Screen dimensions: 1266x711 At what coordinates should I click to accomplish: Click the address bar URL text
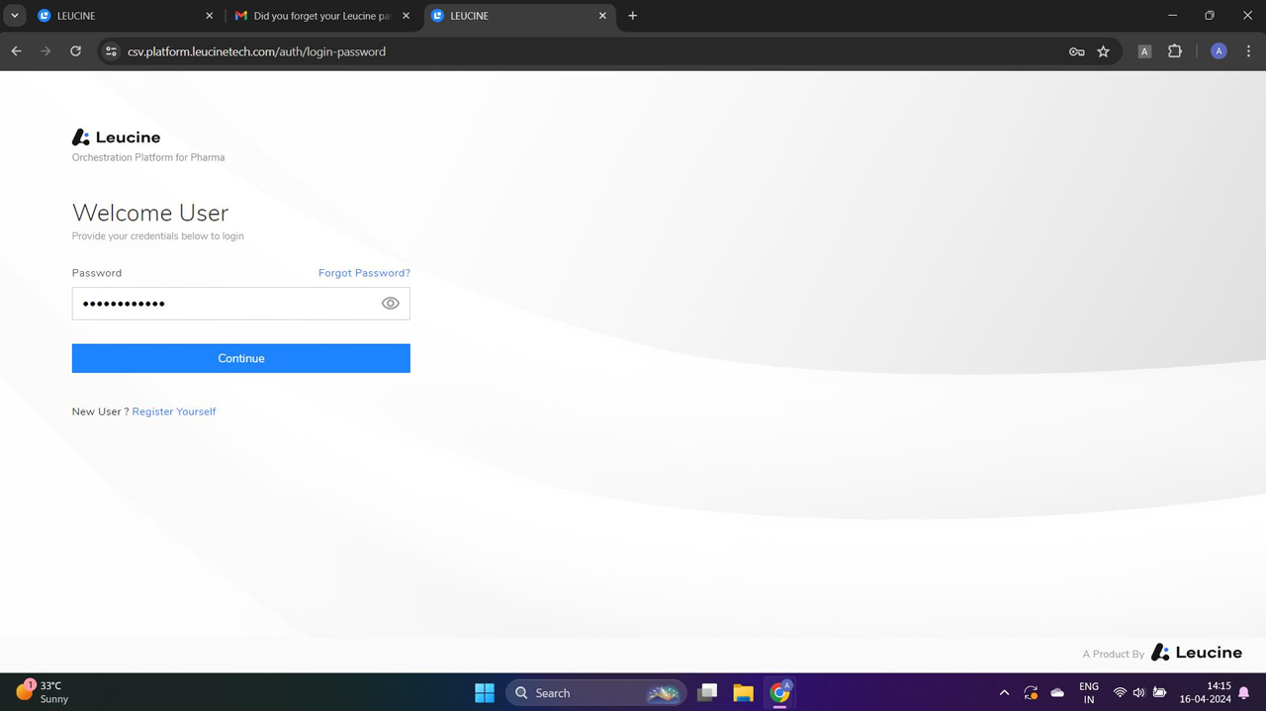coord(256,51)
